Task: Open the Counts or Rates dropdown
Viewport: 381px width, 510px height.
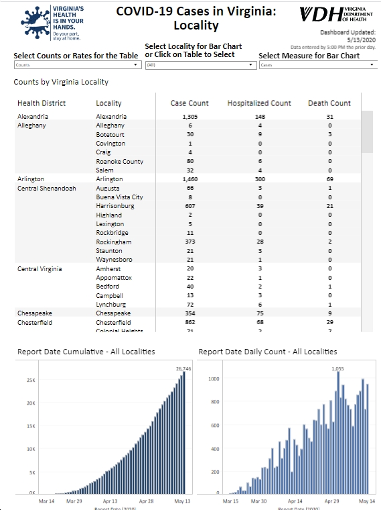Action: pyautogui.click(x=78, y=64)
